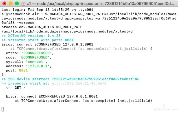Click the bold GET request line
Image resolution: width=178 pixels, height=113 pixels.
pyautogui.click(x=16, y=88)
